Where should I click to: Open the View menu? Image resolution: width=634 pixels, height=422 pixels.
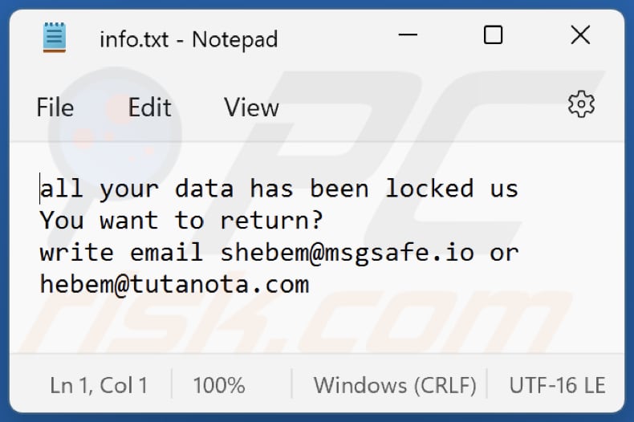pos(251,108)
